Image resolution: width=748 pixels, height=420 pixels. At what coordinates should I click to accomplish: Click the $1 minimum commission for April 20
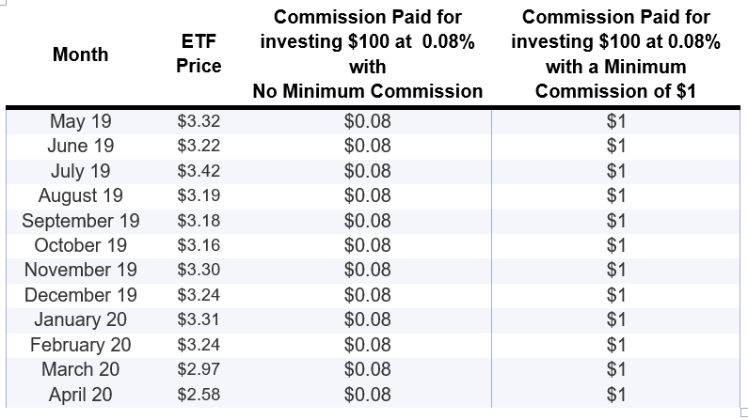(x=616, y=395)
